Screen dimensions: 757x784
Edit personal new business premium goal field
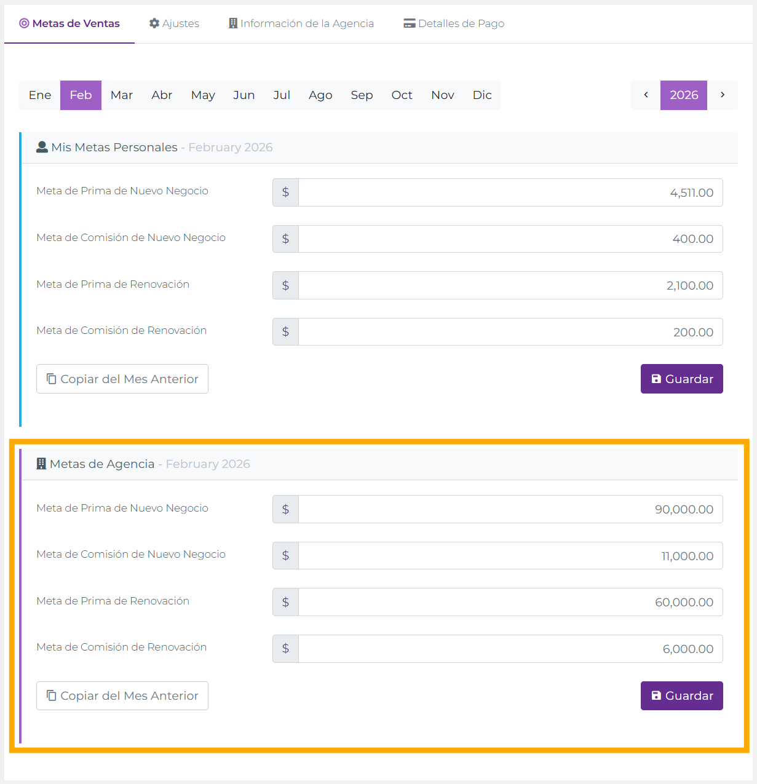(x=510, y=192)
